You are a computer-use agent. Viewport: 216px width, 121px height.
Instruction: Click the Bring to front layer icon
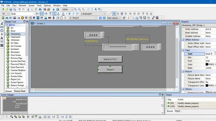click(12, 117)
